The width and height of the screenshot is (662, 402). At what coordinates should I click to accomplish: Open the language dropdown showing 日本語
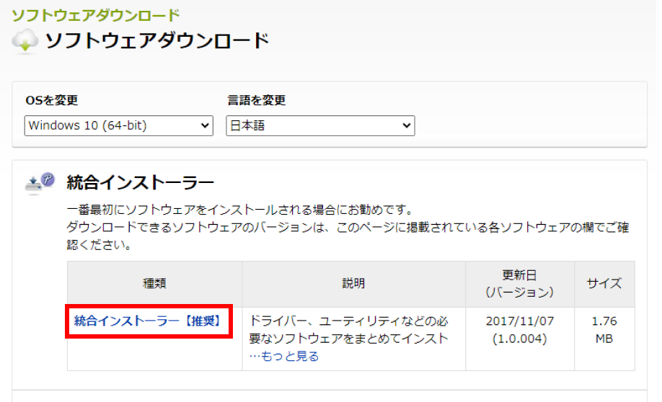pyautogui.click(x=320, y=125)
